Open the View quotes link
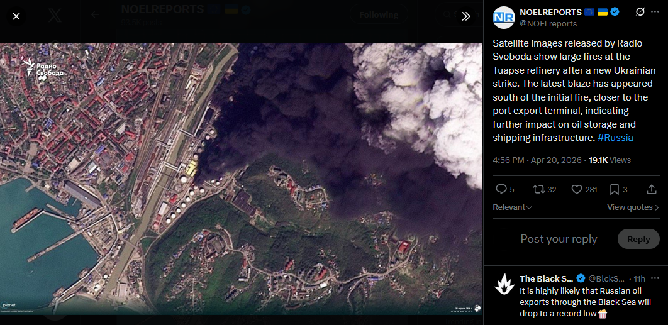Viewport: 668px width, 325px height. pyautogui.click(x=633, y=207)
